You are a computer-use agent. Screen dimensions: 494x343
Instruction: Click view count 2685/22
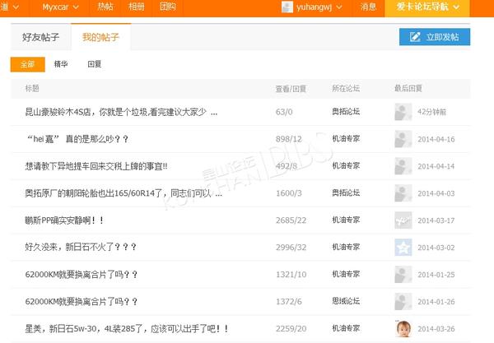point(291,220)
